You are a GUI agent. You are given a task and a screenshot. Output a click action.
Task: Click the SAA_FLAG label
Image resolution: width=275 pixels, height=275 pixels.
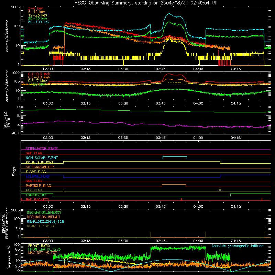34,181
